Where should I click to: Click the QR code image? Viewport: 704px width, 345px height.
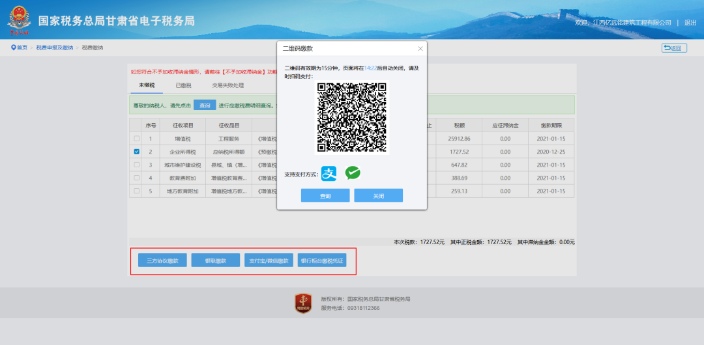(352, 117)
